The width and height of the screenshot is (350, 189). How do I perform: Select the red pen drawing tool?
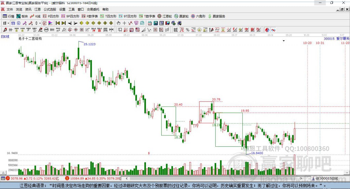pyautogui.click(x=5, y=30)
